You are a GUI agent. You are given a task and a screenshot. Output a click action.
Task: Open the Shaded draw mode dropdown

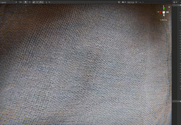tap(9, 2)
